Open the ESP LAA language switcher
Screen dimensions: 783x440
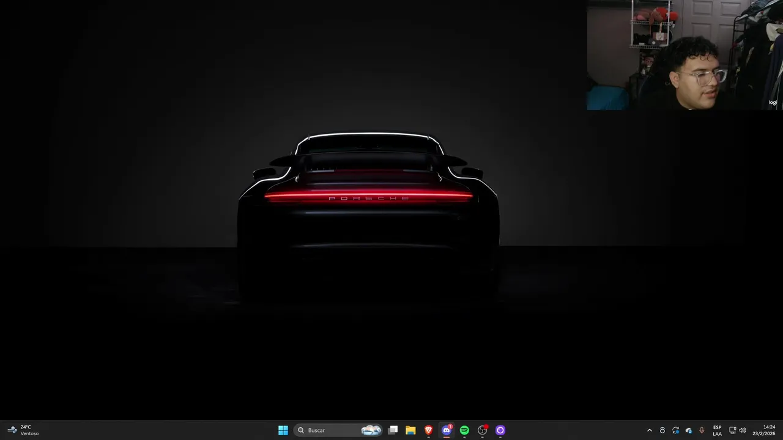click(717, 430)
